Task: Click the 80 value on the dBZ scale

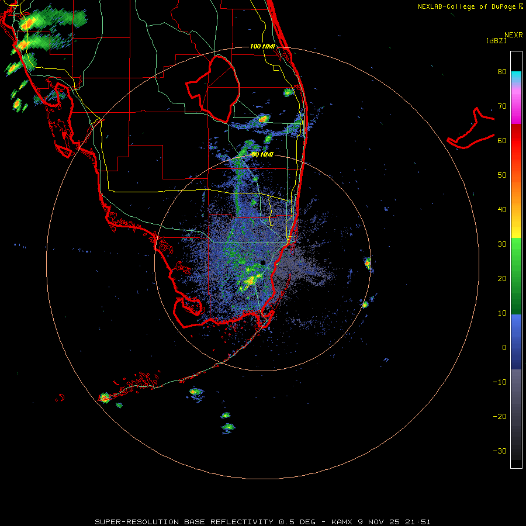Action: click(x=502, y=72)
